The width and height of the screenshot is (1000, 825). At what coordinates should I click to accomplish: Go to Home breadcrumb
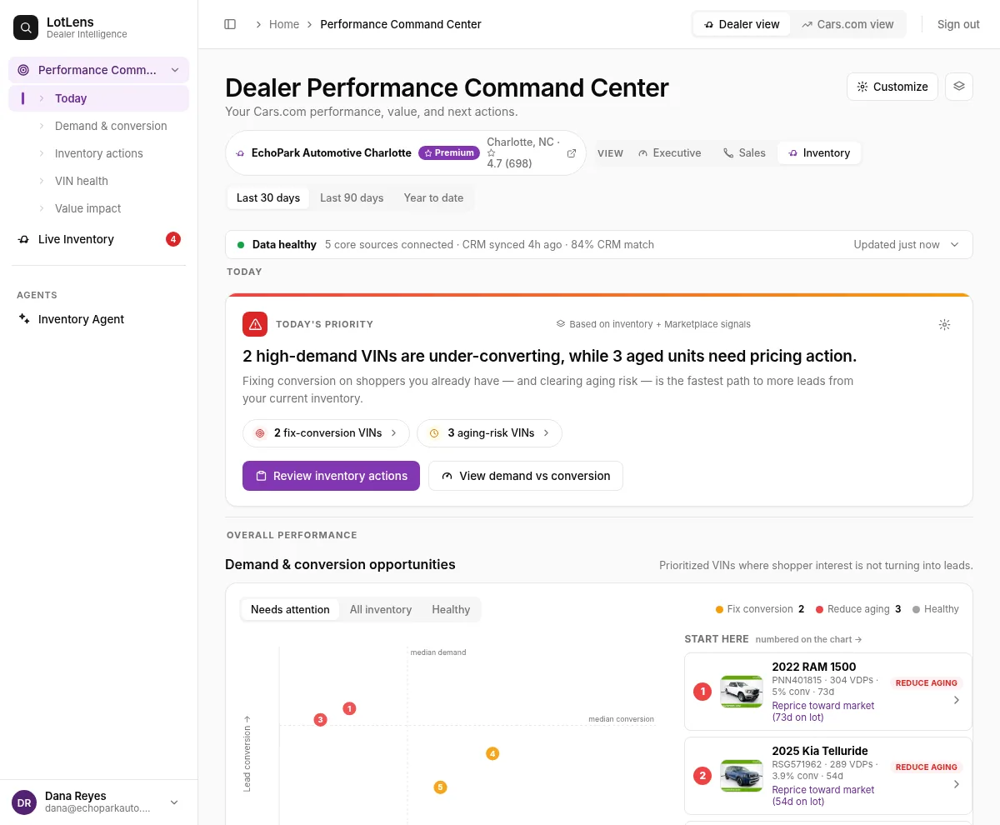point(284,24)
